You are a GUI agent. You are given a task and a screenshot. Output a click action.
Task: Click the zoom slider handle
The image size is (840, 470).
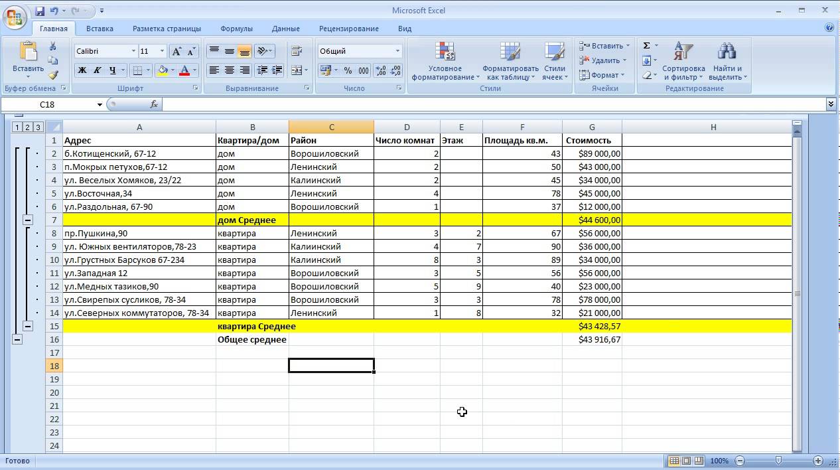(x=778, y=461)
